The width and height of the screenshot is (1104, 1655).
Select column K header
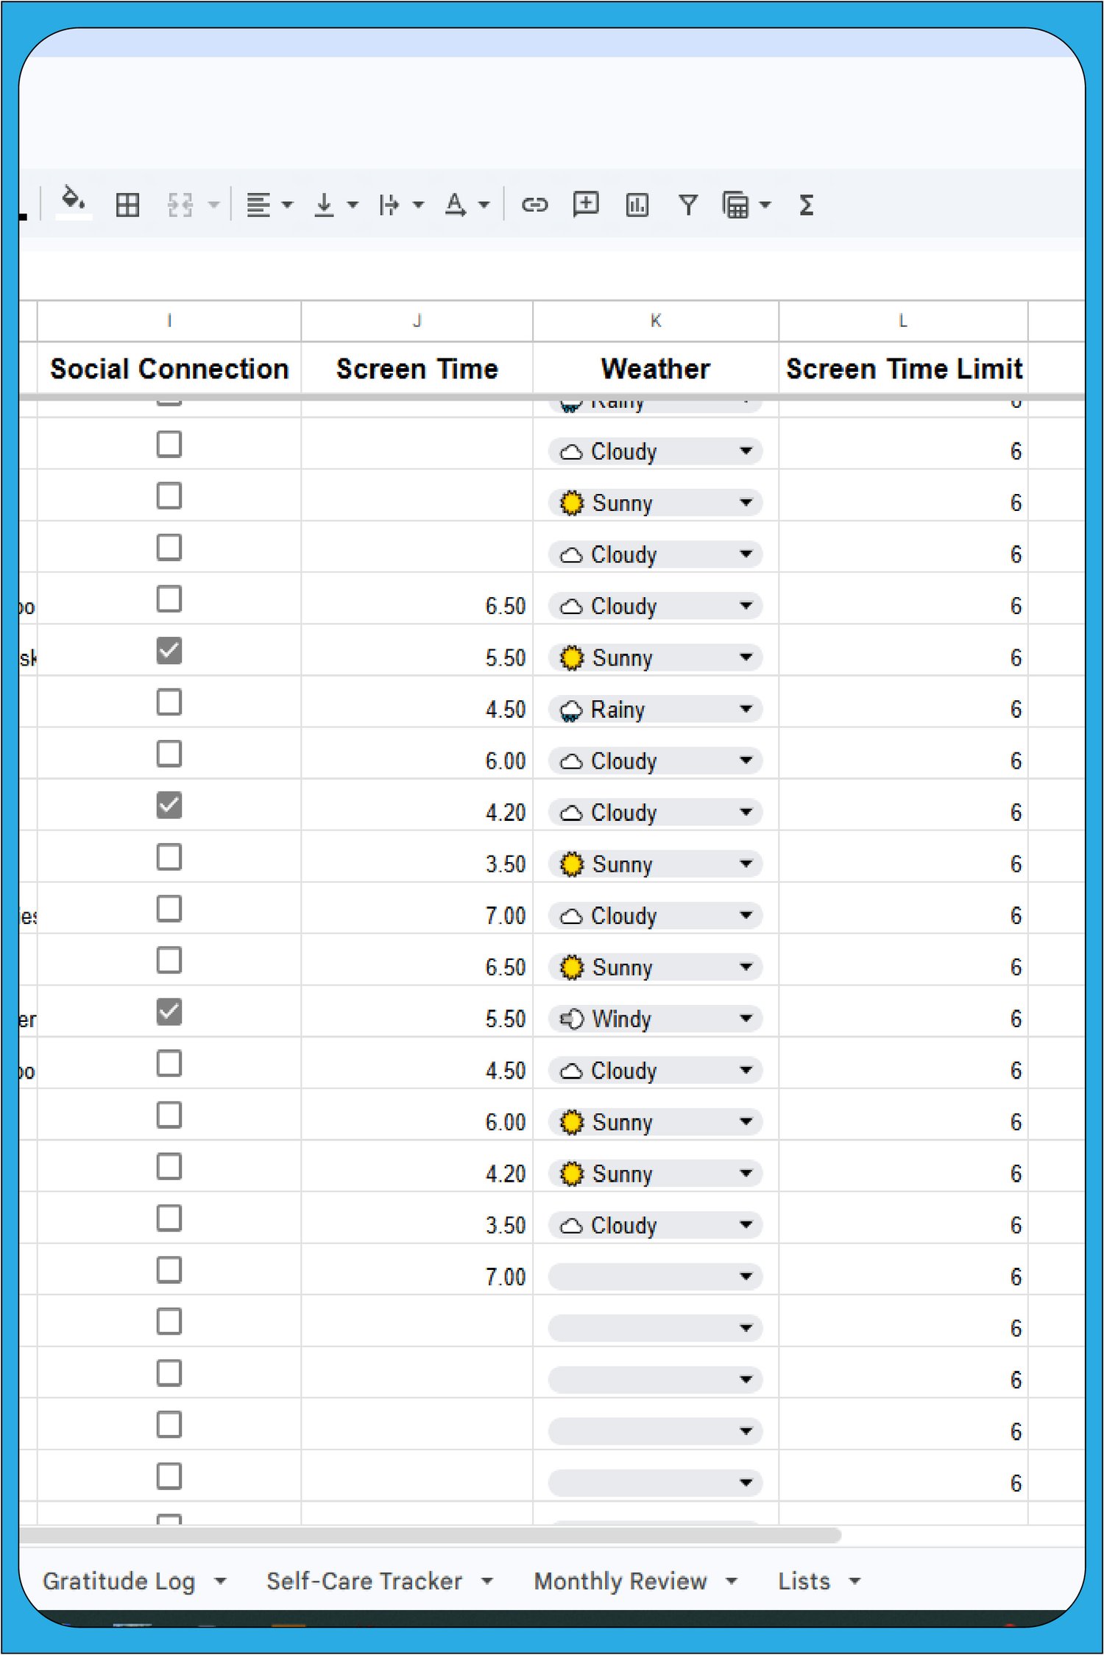(656, 321)
